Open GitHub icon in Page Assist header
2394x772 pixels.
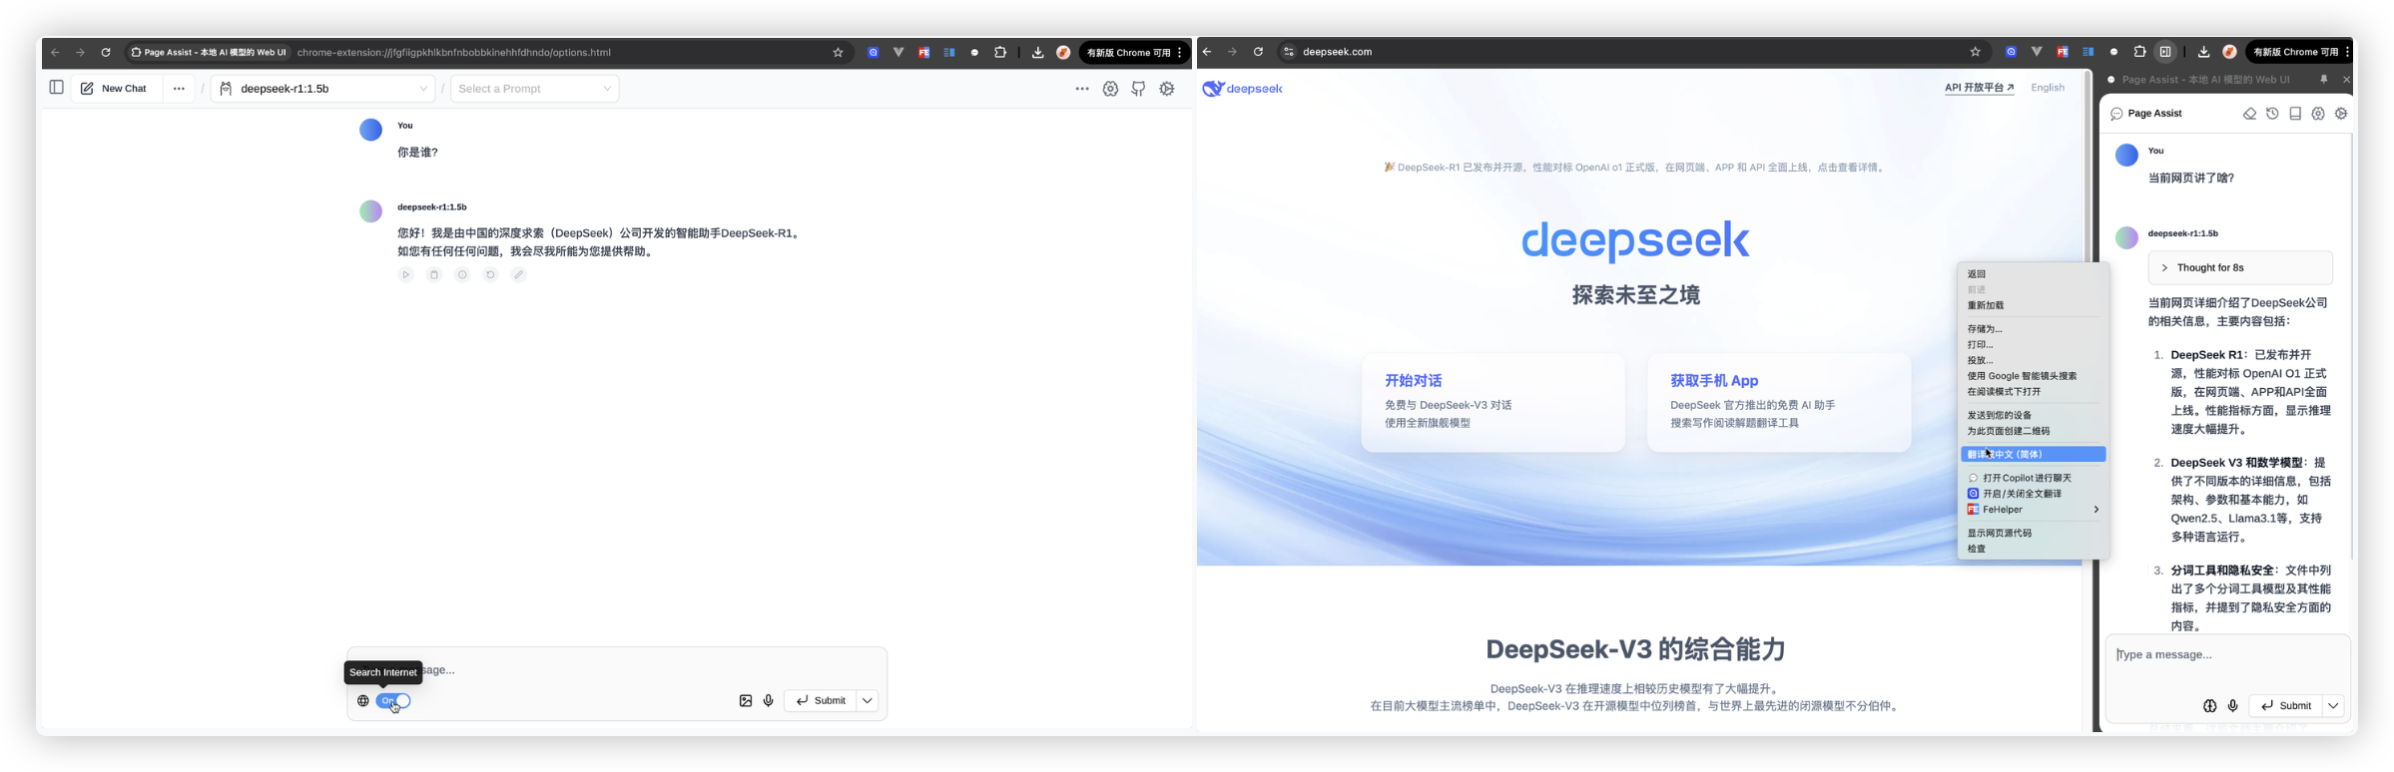(1138, 89)
